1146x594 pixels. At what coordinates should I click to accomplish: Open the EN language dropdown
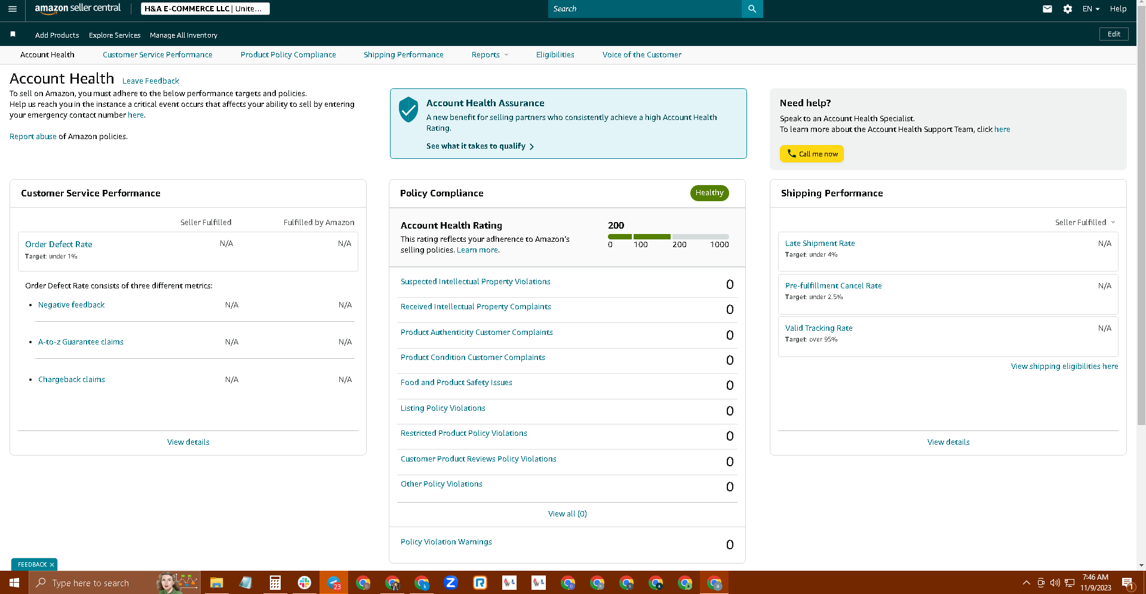pyautogui.click(x=1091, y=9)
